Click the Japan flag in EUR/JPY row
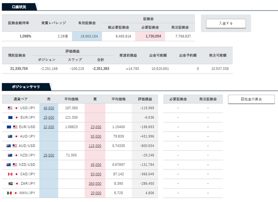The width and height of the screenshot is (278, 202). [x=17, y=117]
